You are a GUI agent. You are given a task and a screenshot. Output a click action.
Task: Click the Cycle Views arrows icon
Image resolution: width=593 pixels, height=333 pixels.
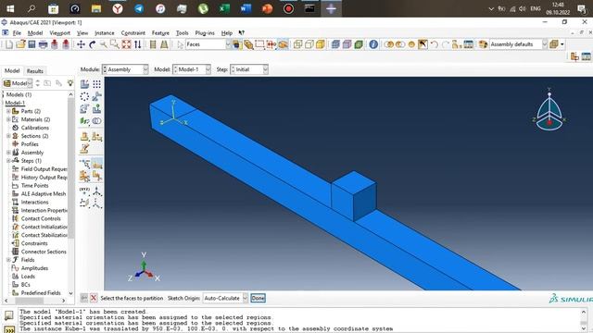click(x=138, y=44)
